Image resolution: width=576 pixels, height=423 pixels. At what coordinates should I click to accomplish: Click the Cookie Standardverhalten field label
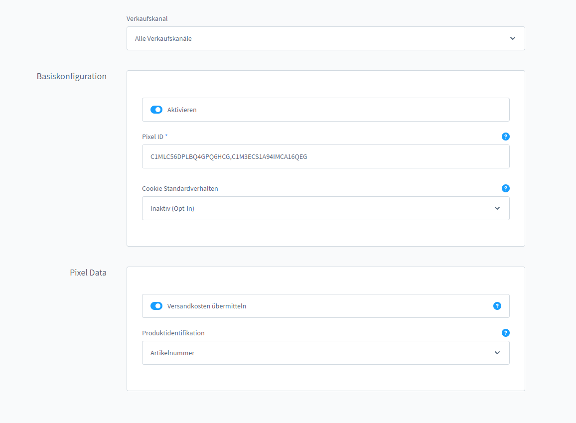click(180, 188)
